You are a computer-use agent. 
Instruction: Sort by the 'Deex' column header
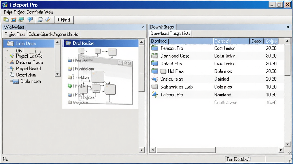coord(257,41)
